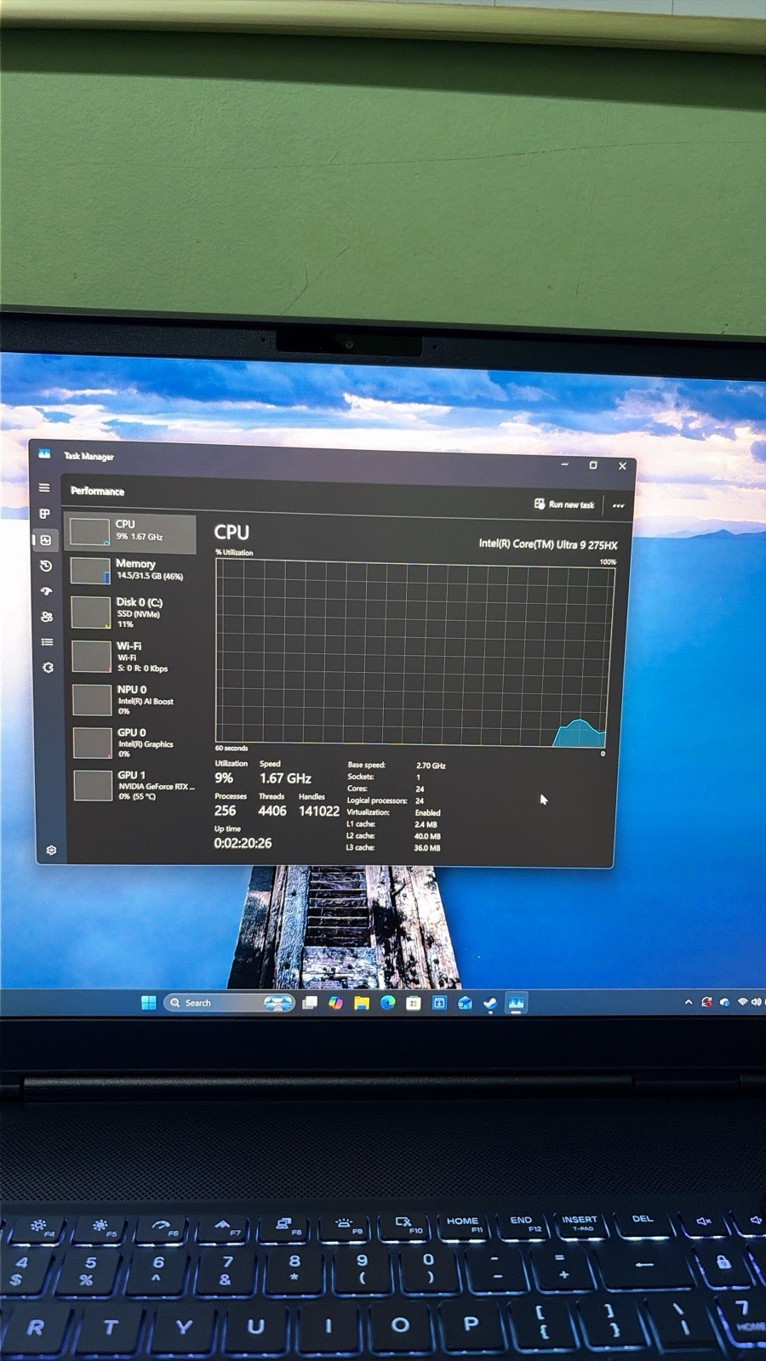Open the Users page icon
Image resolution: width=766 pixels, height=1361 pixels.
pos(47,617)
